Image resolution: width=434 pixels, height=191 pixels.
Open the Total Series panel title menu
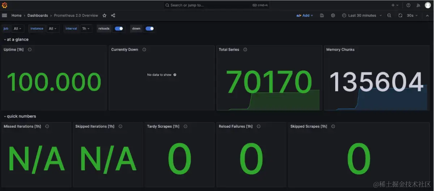(229, 50)
